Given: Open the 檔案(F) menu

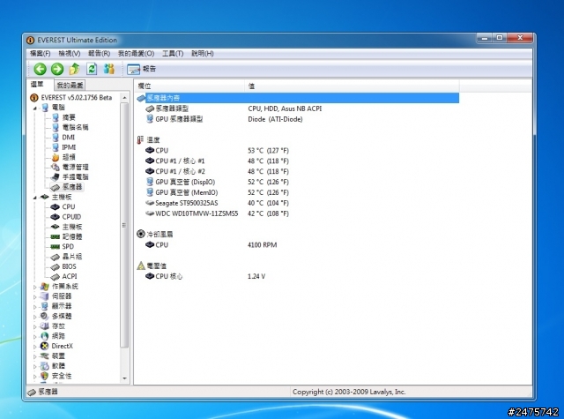Looking at the screenshot, I should [40, 54].
